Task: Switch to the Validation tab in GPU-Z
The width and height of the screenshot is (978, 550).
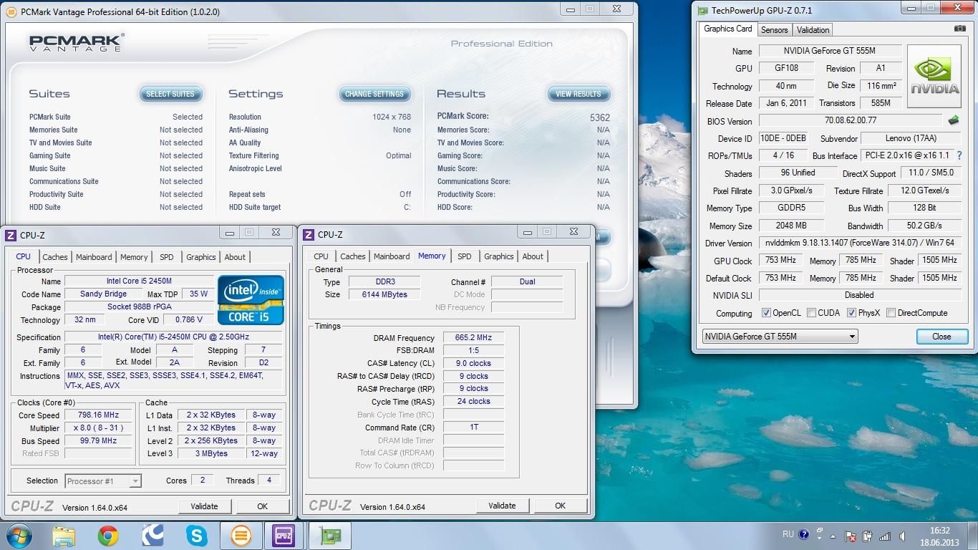Action: [813, 30]
